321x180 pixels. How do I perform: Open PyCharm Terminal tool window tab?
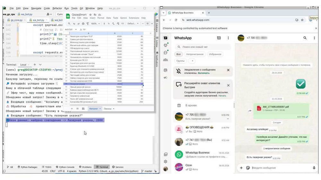coord(102,167)
